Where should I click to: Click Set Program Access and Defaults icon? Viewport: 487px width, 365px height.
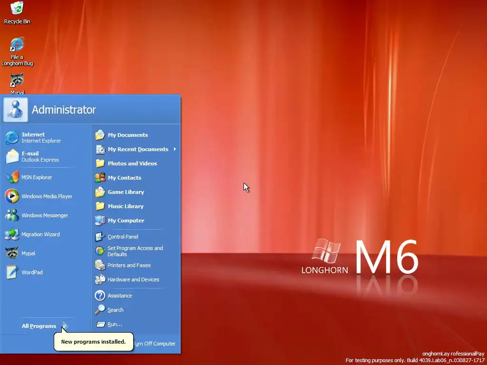100,251
